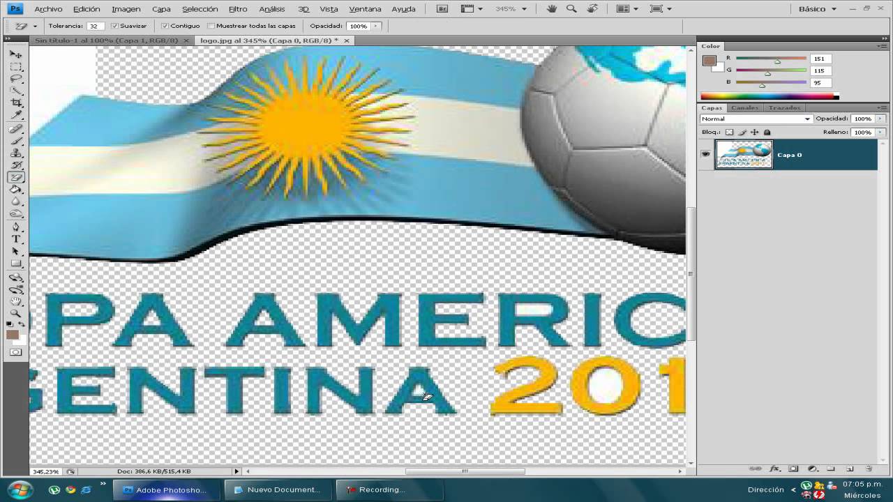Click R slider in Color panel

point(771,59)
